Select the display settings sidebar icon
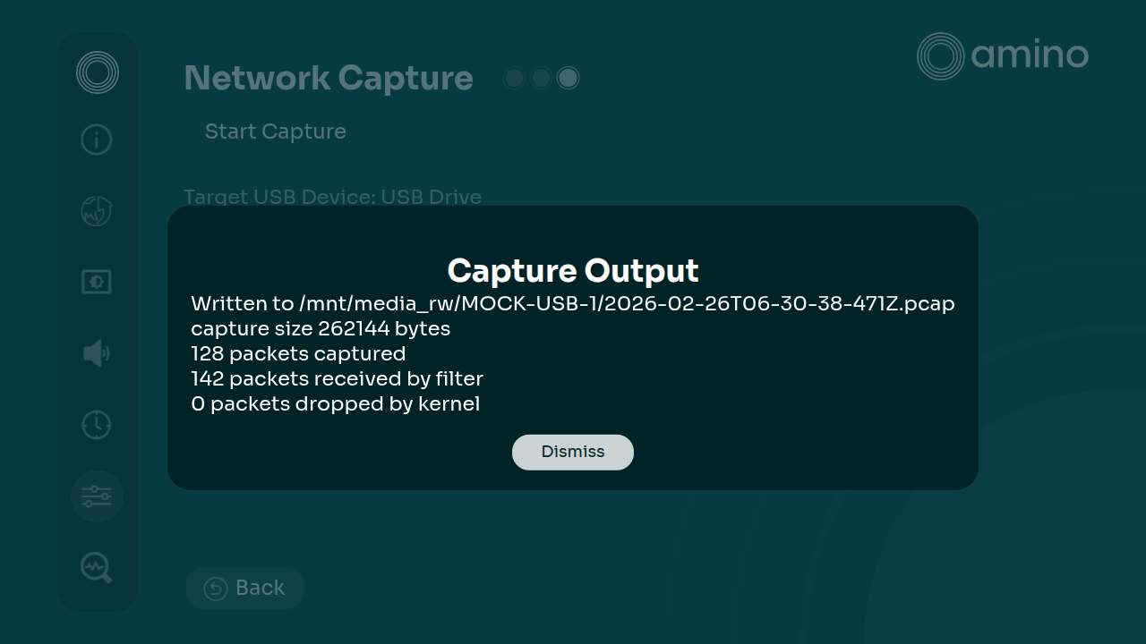Screen dimensions: 1146x644 [x=97, y=283]
